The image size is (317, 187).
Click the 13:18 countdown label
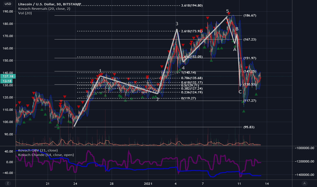pos(7,81)
